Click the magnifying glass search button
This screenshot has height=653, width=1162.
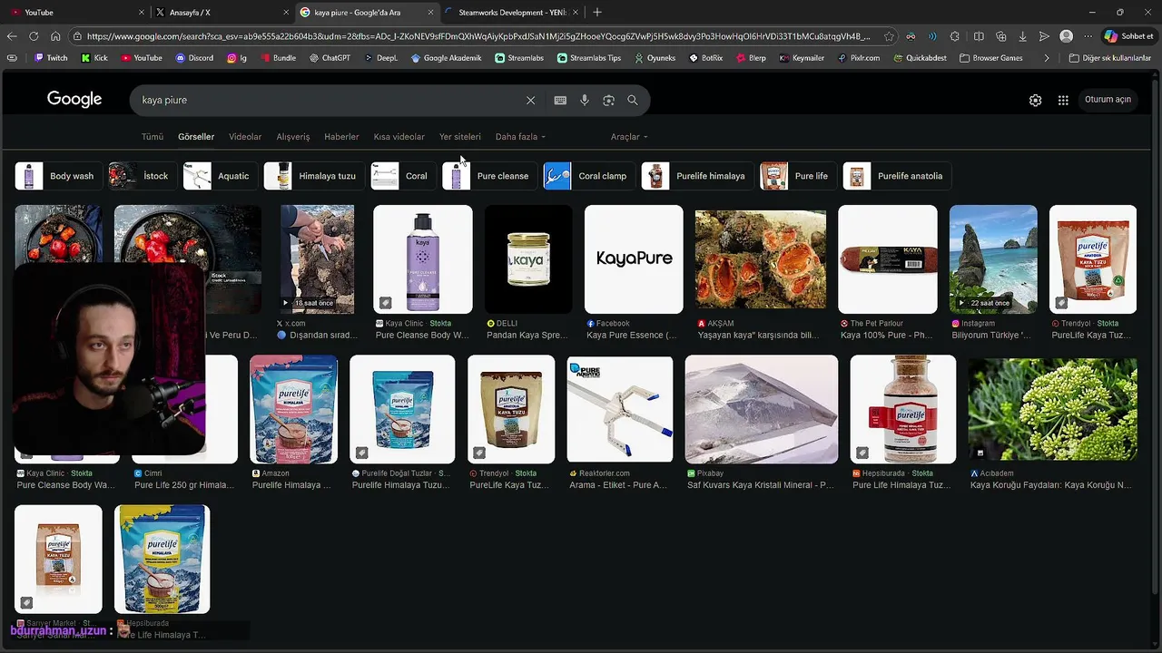633,101
